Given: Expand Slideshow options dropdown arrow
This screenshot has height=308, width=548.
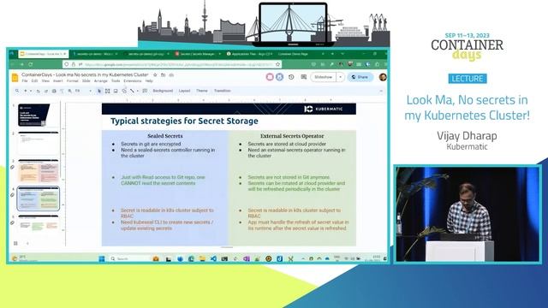Looking at the screenshot, I should (x=340, y=77).
